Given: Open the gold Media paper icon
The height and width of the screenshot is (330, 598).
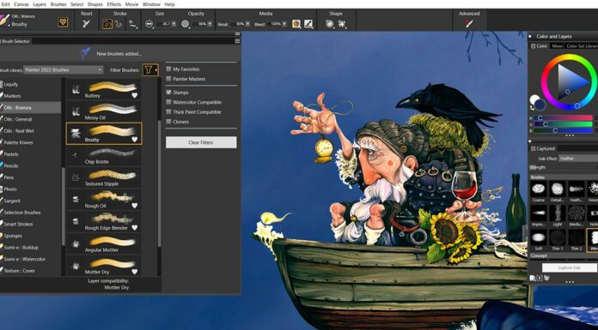Looking at the screenshot, I should click(x=296, y=24).
